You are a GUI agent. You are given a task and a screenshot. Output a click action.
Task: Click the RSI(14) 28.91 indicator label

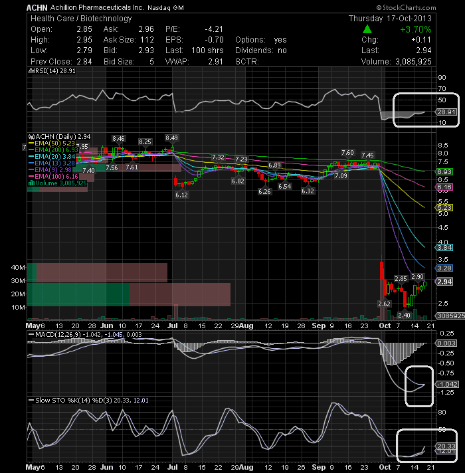pyautogui.click(x=55, y=71)
